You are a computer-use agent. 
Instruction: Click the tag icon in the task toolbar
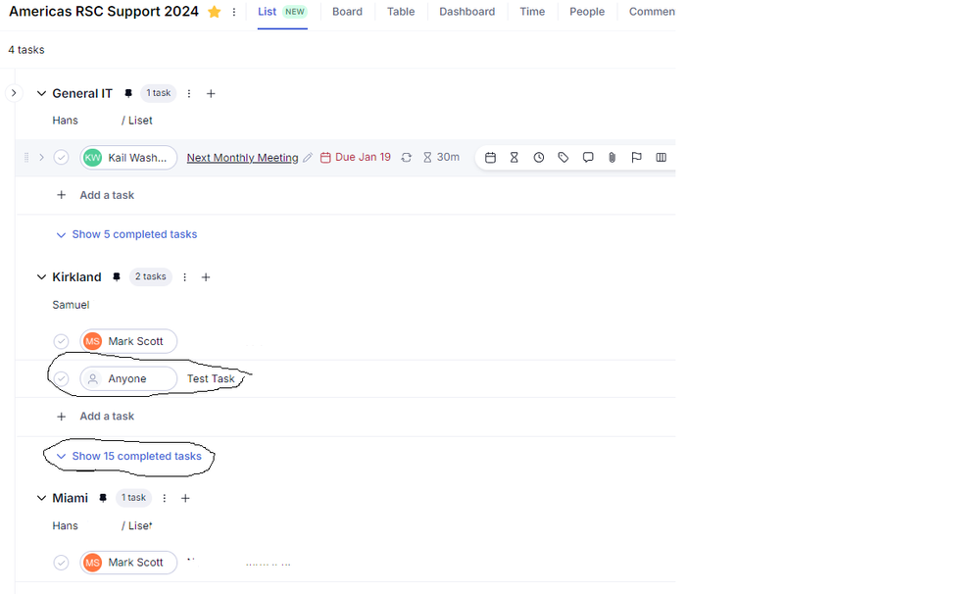point(563,158)
